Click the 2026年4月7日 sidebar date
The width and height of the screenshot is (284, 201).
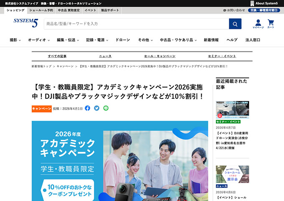point(226,128)
